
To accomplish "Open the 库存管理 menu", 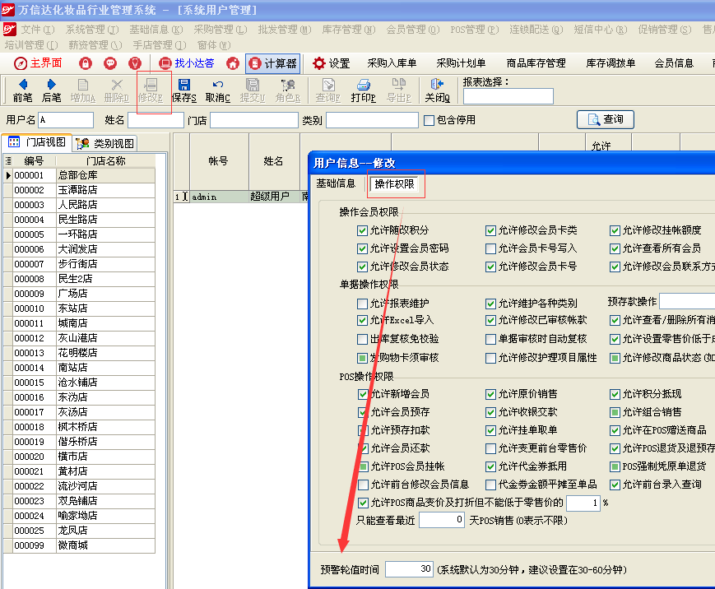I will 349,30.
